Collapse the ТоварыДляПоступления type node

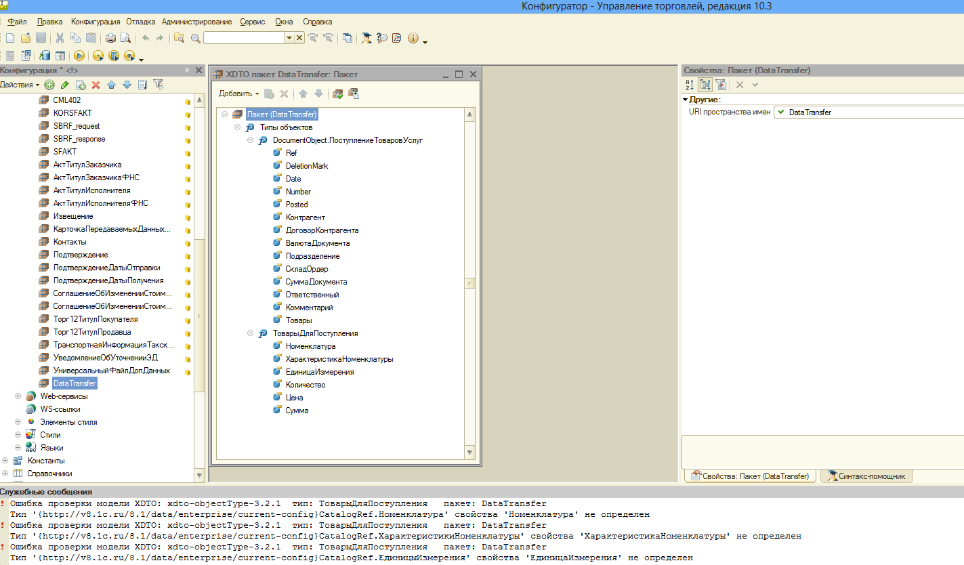[x=250, y=333]
